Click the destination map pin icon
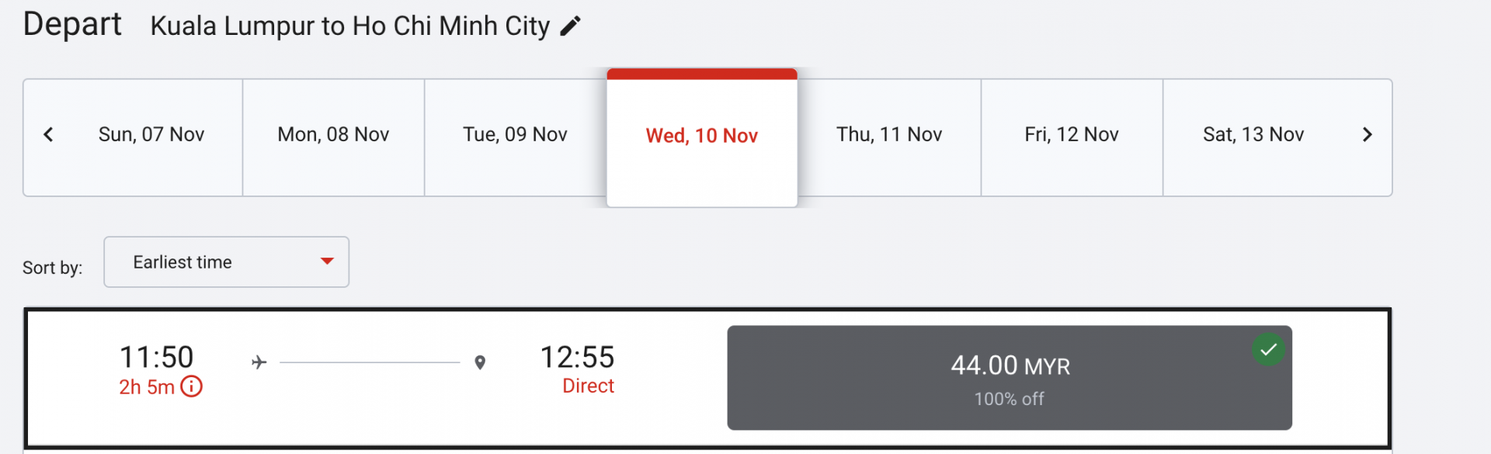The height and width of the screenshot is (454, 1491). (x=480, y=362)
